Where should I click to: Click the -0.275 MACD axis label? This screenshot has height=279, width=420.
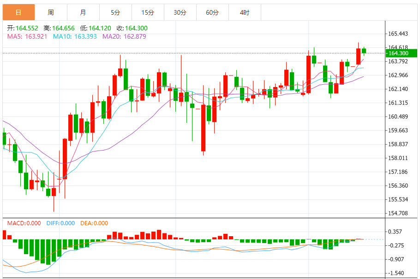(x=396, y=245)
